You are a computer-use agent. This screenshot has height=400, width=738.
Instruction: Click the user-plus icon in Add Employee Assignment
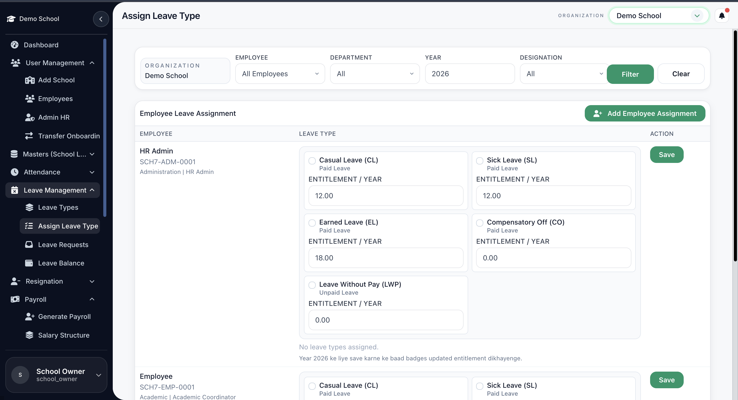598,114
